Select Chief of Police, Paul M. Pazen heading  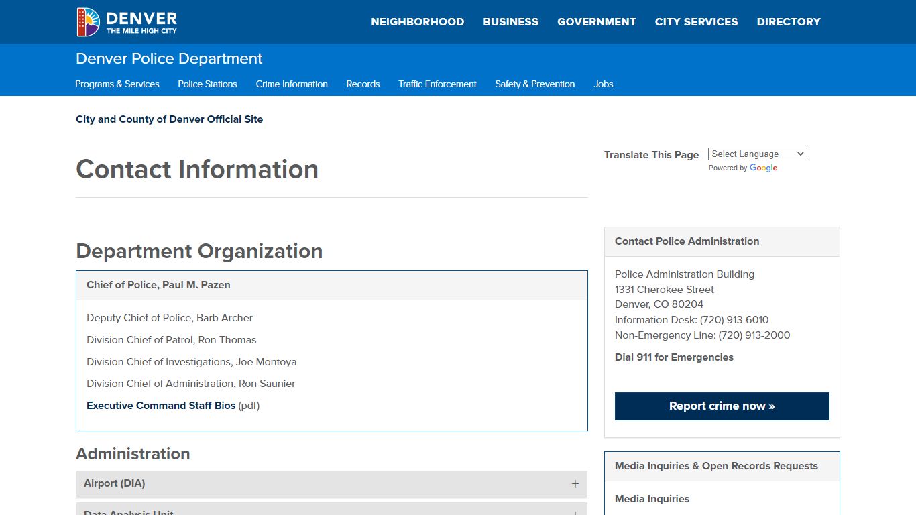(x=158, y=285)
